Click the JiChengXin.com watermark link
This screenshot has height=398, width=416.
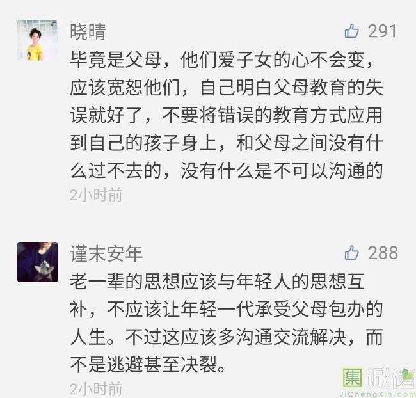pos(377,394)
